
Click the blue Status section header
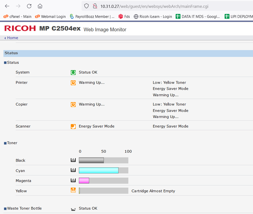[128, 53]
